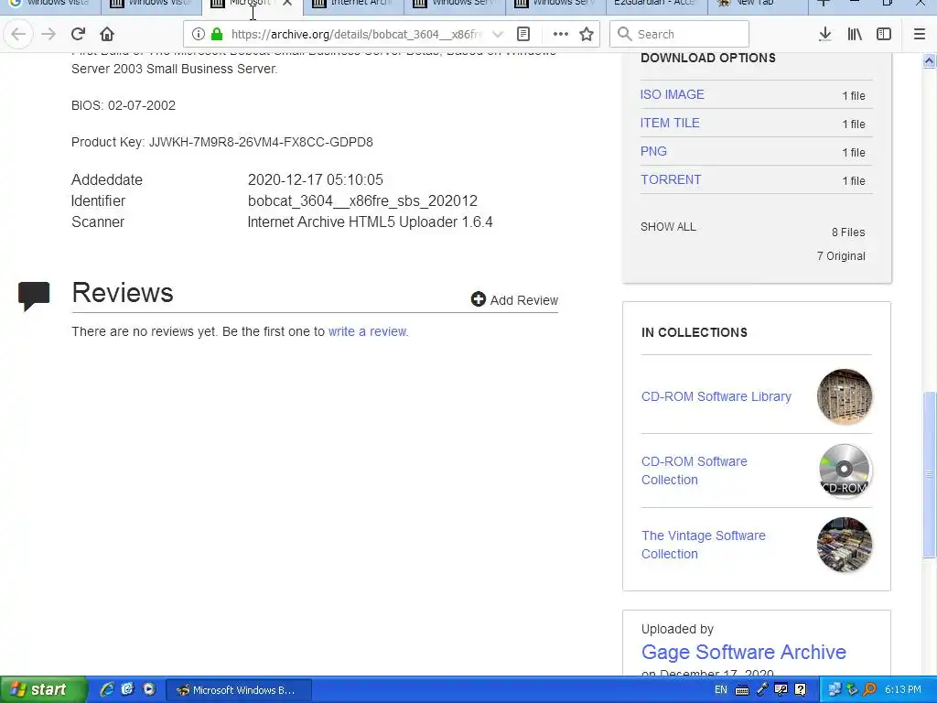Viewport: 937px width, 703px height.
Task: Click the Microsoft Windows B... taskbar button
Action: click(x=238, y=690)
